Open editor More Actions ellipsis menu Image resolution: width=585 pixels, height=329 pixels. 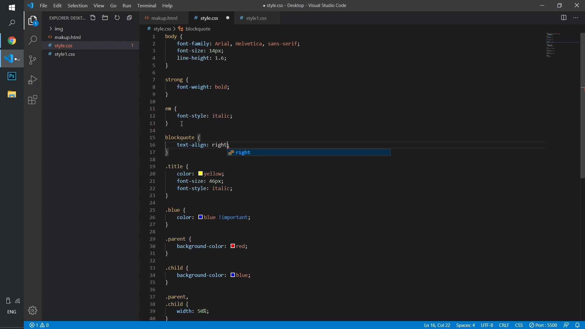tap(576, 18)
